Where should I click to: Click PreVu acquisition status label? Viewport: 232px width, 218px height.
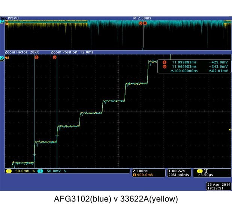(13, 18)
